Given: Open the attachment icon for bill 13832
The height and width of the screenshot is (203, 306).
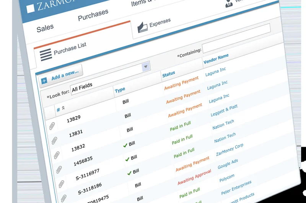Looking at the screenshot, I should pos(57,155).
